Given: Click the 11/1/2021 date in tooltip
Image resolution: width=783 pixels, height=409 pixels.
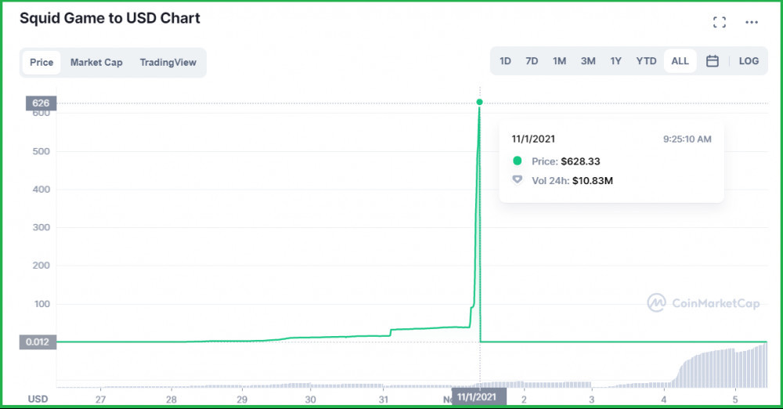Looking at the screenshot, I should pyautogui.click(x=533, y=139).
